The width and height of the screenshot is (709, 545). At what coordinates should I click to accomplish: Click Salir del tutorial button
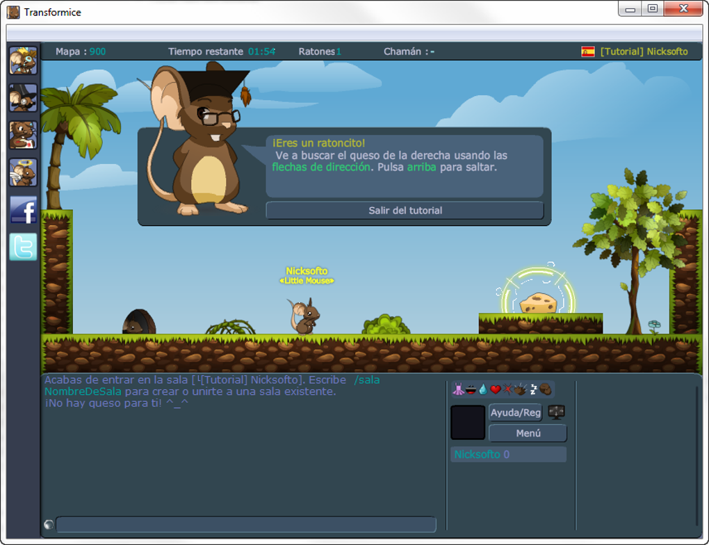pos(405,211)
